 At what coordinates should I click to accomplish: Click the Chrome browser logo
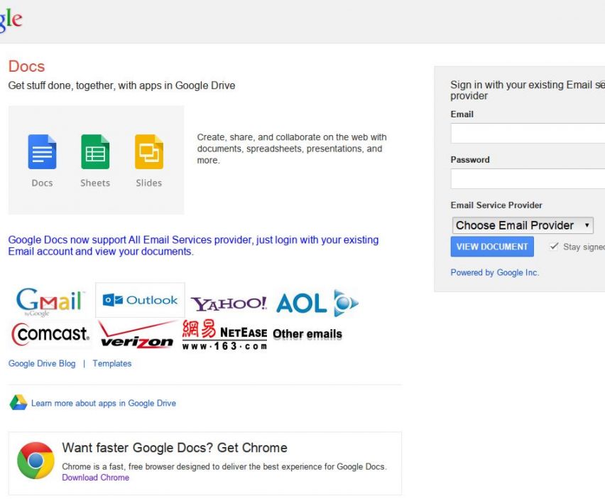(36, 461)
